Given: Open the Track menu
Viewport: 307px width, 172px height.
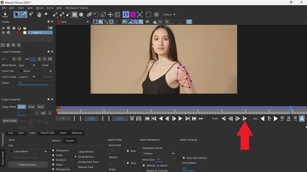Looking at the screenshot, I should (x=21, y=8).
